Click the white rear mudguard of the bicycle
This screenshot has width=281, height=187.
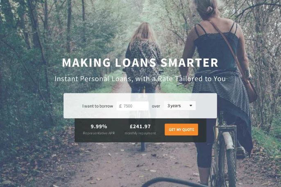[228, 141]
